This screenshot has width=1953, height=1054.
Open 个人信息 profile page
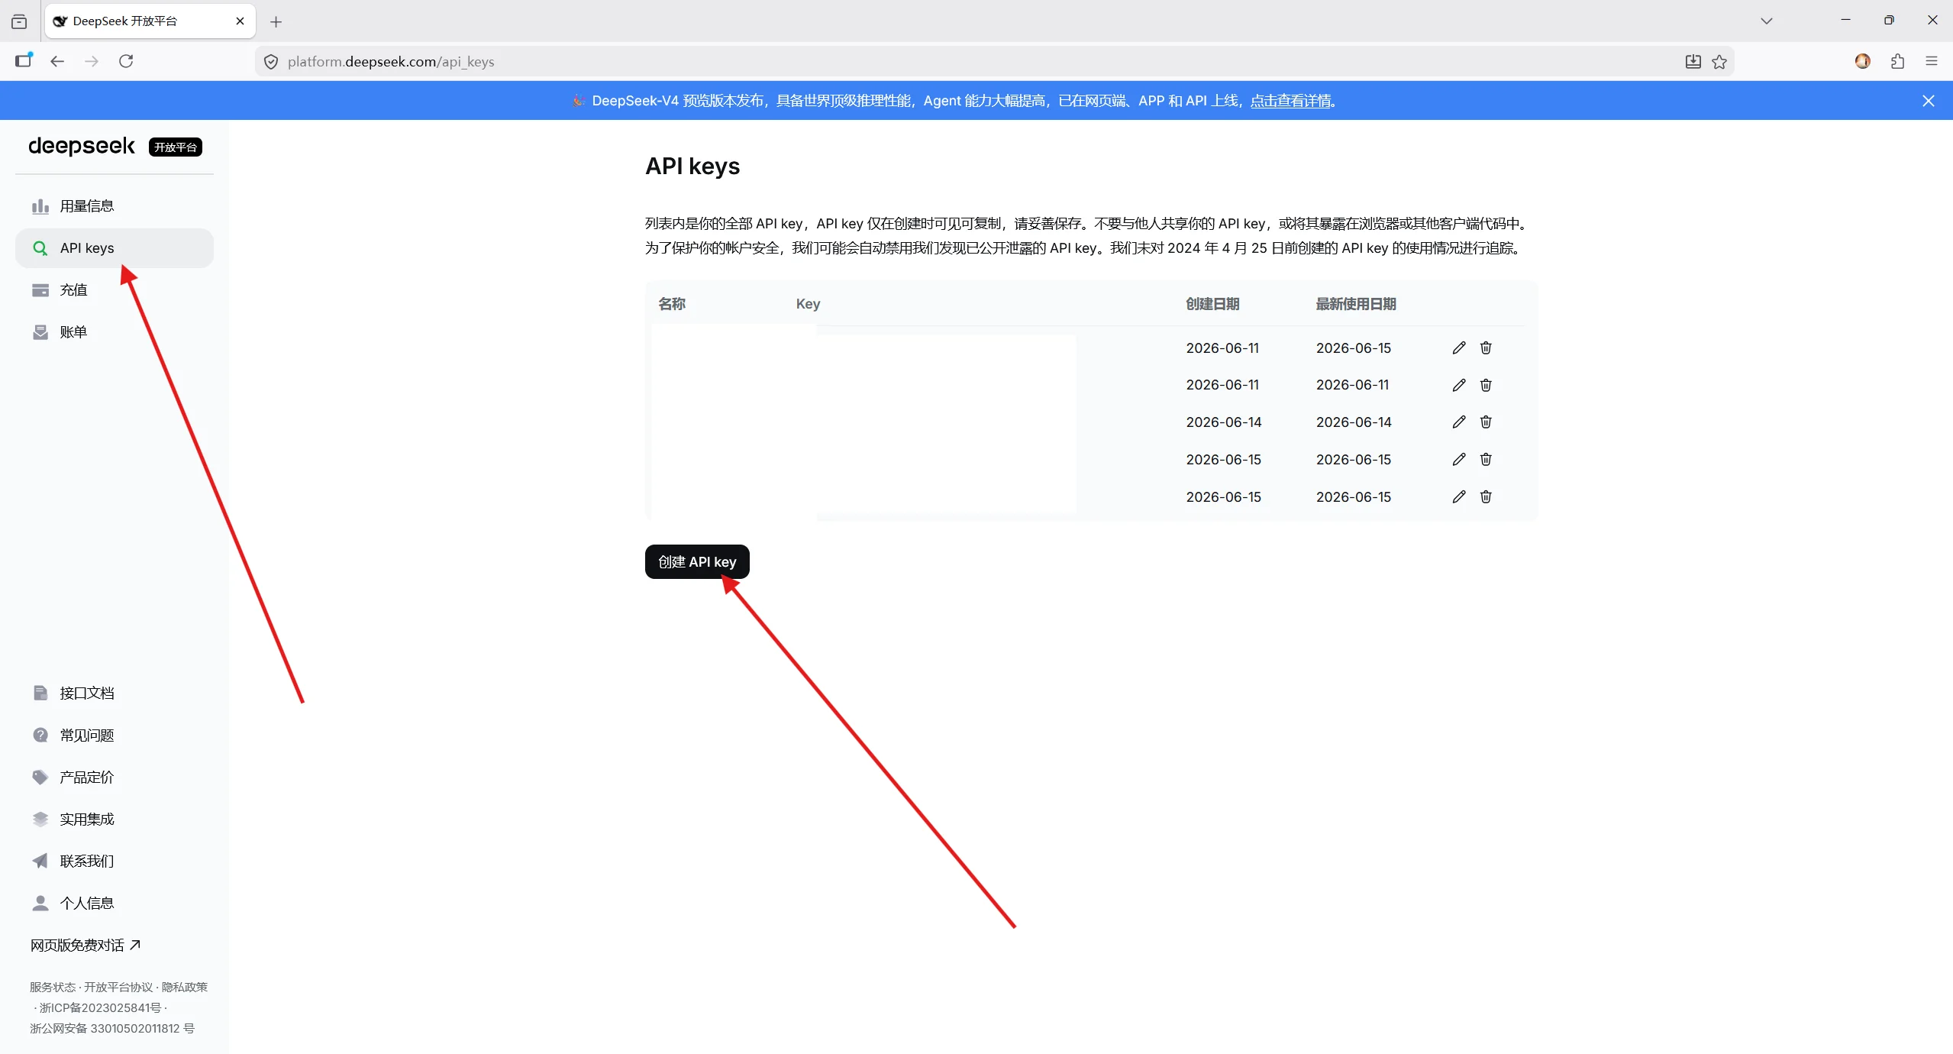point(115,903)
